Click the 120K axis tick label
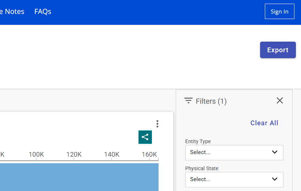 click(74, 154)
